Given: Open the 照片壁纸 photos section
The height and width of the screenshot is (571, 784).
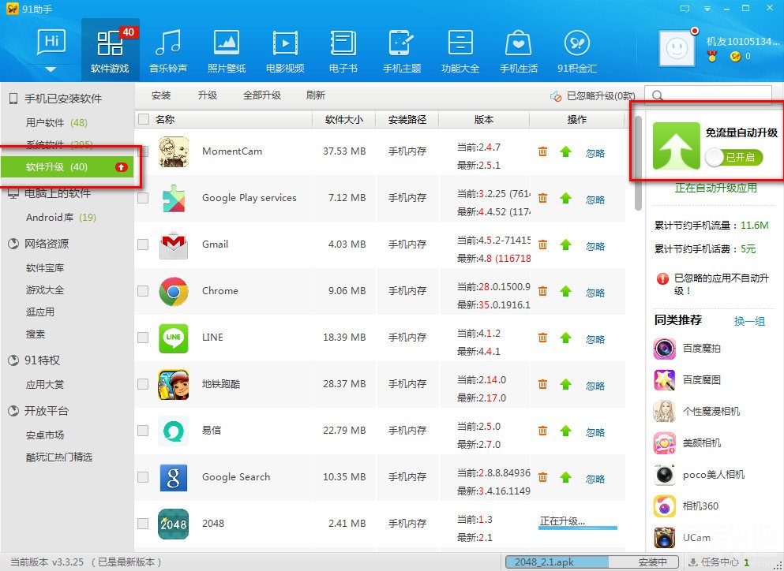Looking at the screenshot, I should 227,51.
